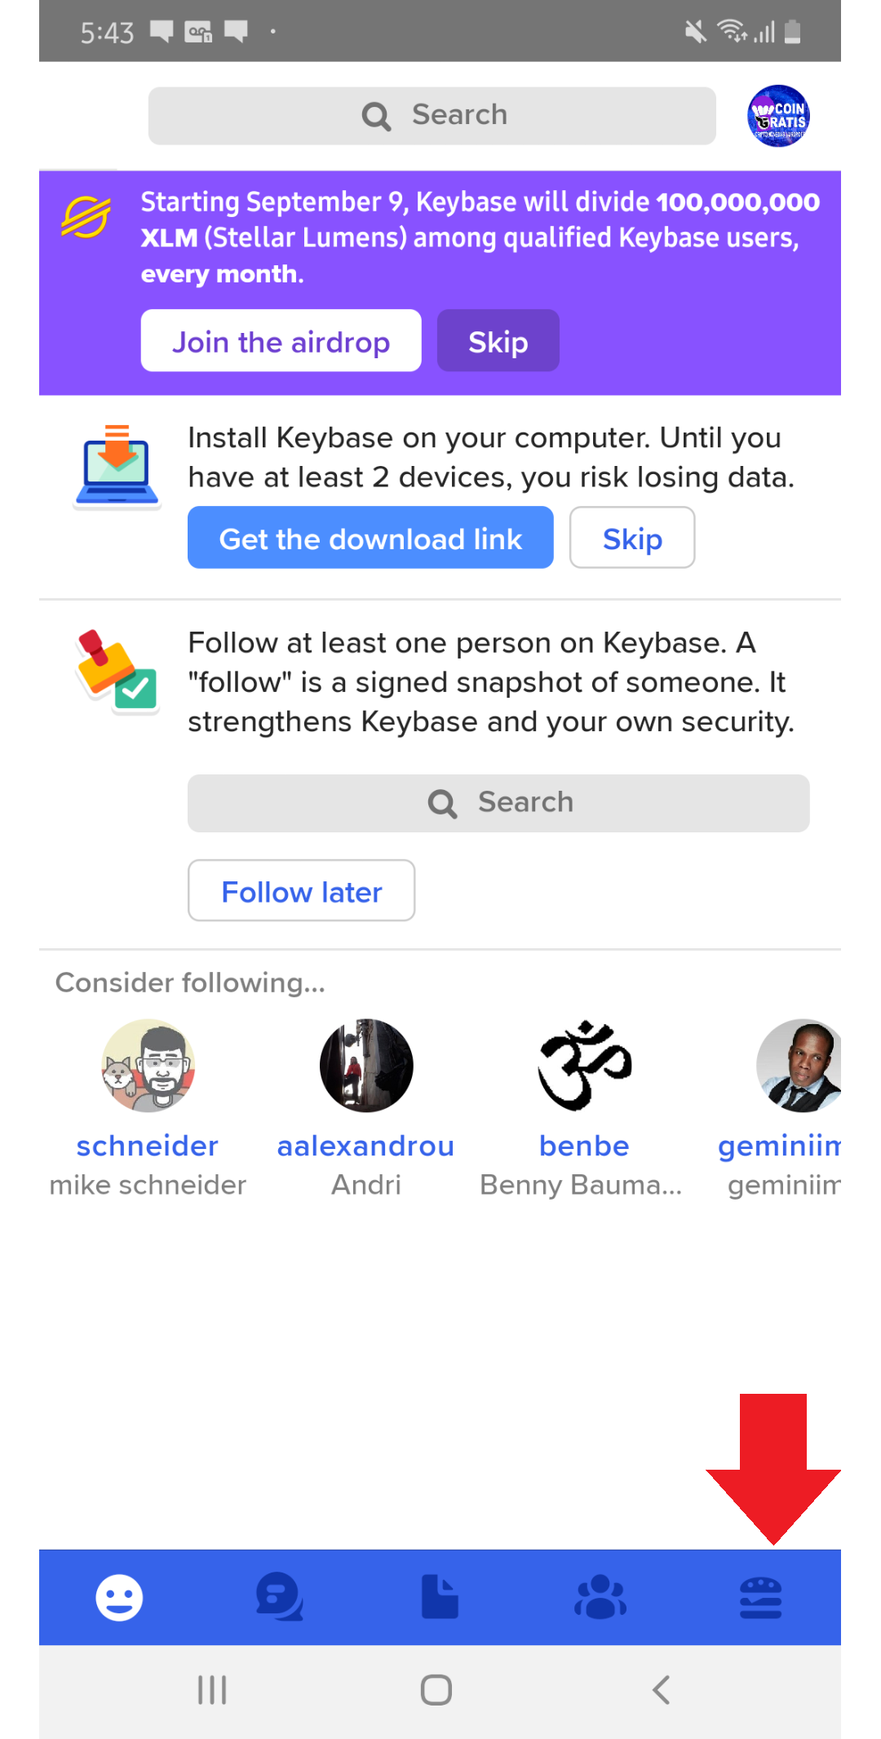Tap the Coin Gratis profile avatar
The width and height of the screenshot is (881, 1739).
(x=778, y=116)
